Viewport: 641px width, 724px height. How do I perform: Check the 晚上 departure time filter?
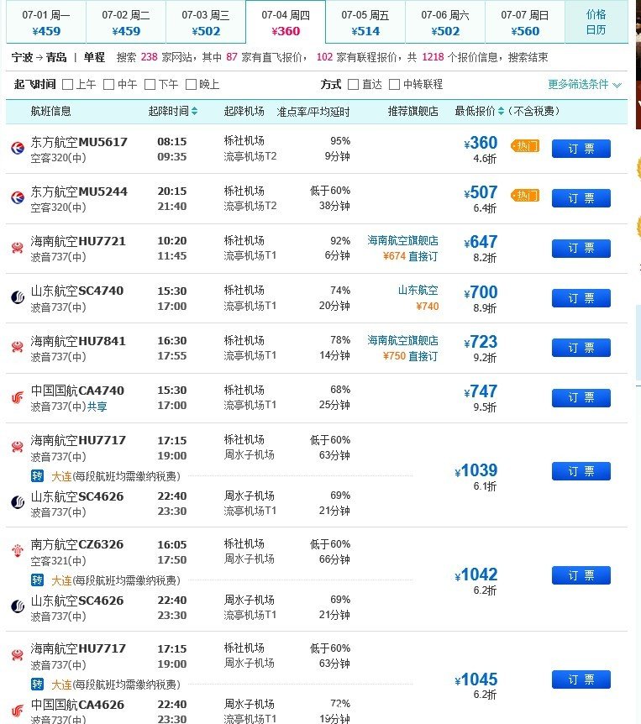(191, 85)
